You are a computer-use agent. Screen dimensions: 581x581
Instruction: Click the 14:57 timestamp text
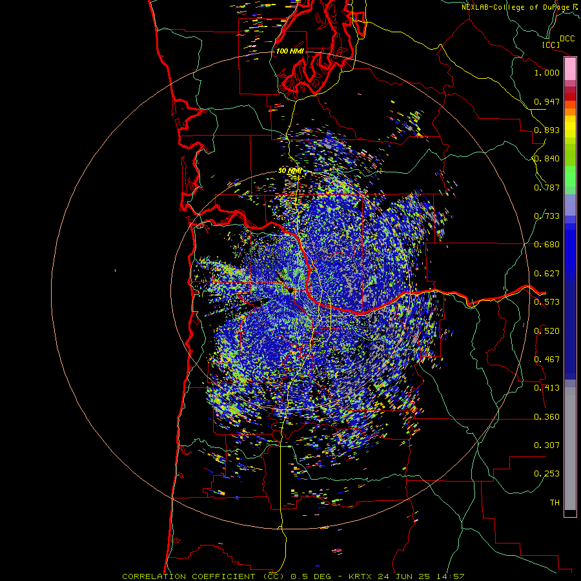point(449,576)
